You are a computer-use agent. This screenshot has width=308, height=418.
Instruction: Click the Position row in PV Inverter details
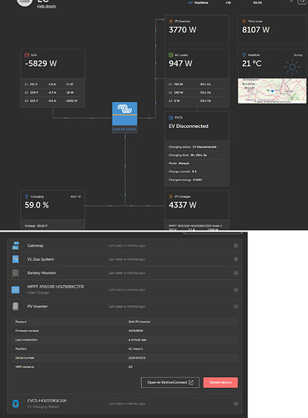coord(125,349)
